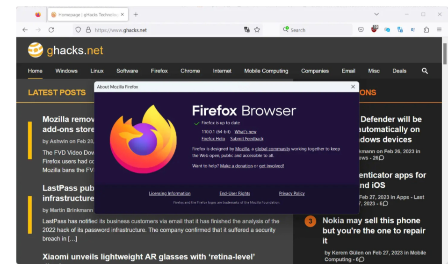Screen dimensions: 448x271
Task: Click the site search magnifier icon
Action: 425,71
